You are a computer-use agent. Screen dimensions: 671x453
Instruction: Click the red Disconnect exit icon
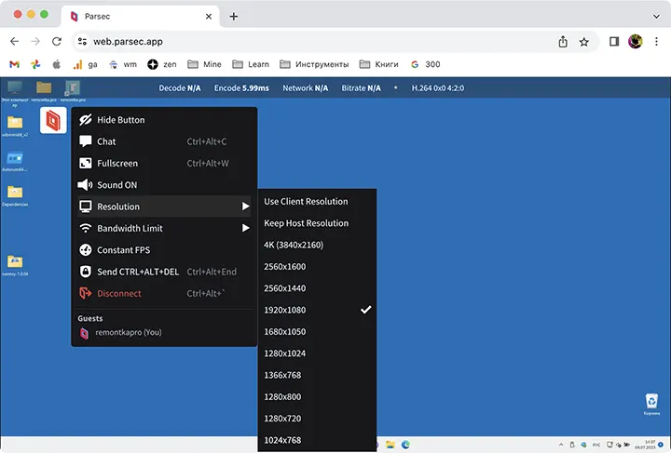pyautogui.click(x=85, y=293)
